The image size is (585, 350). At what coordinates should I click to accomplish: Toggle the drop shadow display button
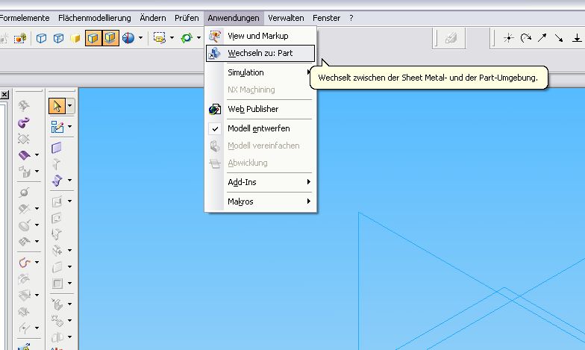coord(110,38)
